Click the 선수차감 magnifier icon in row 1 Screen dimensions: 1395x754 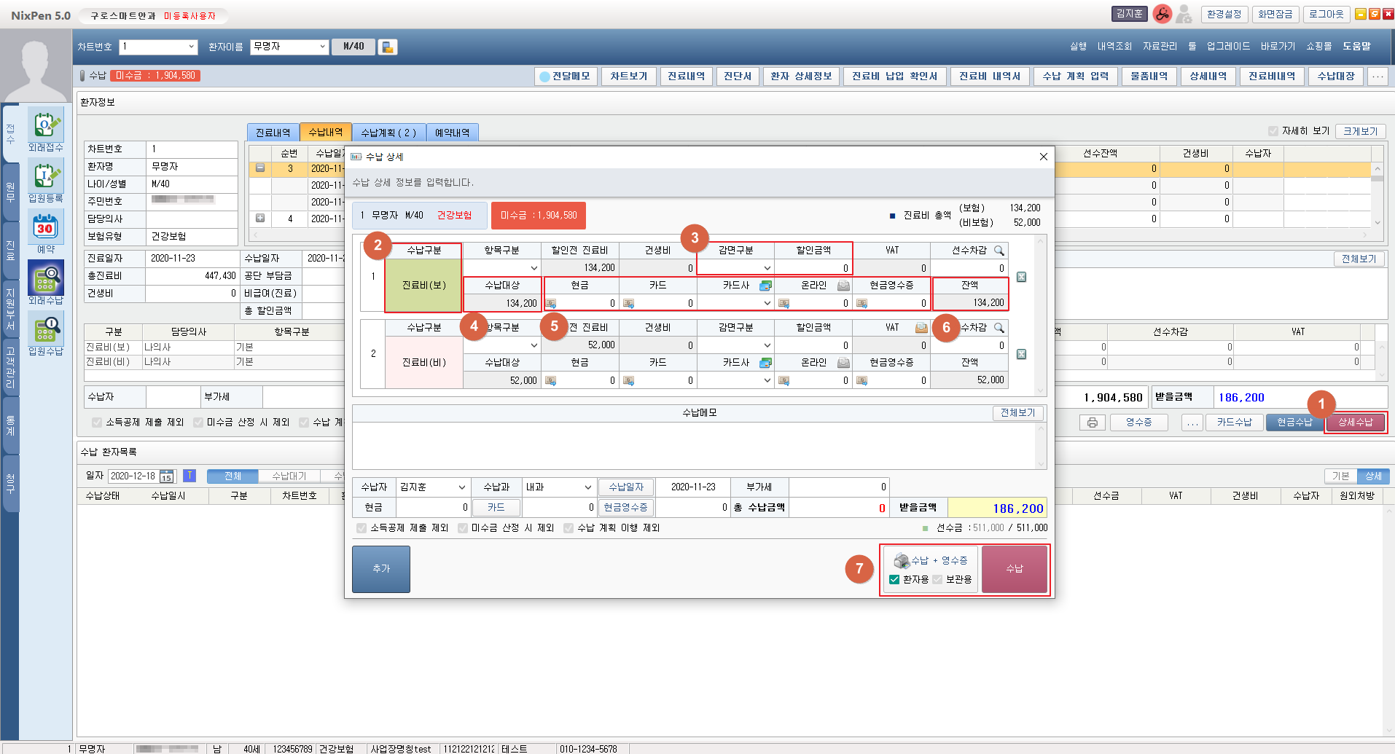click(999, 251)
